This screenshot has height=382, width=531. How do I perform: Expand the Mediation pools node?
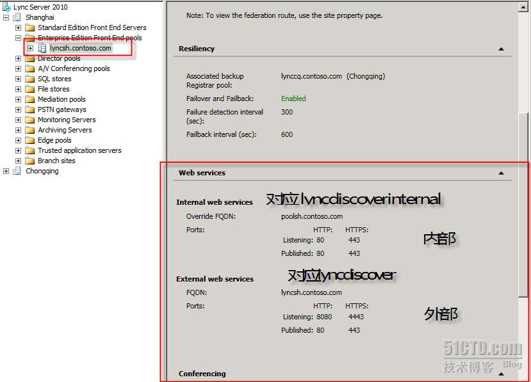[x=19, y=99]
